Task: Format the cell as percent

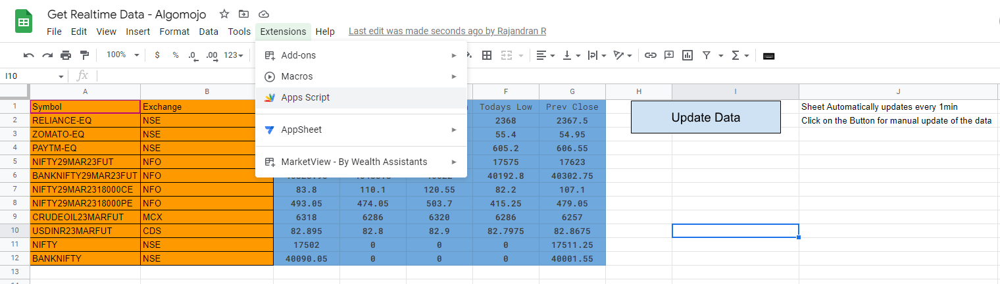Action: pyautogui.click(x=176, y=55)
